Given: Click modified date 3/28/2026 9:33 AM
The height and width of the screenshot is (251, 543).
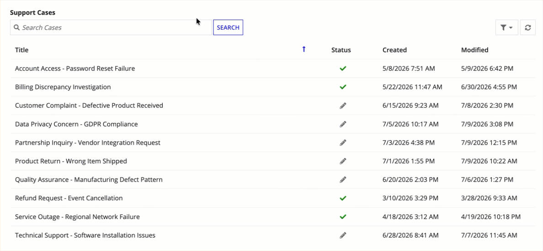Looking at the screenshot, I should 489,198.
